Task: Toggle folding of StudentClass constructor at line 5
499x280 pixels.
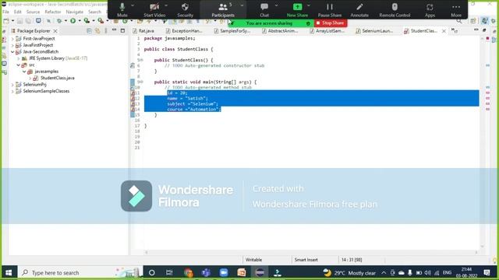Action: pyautogui.click(x=141, y=60)
